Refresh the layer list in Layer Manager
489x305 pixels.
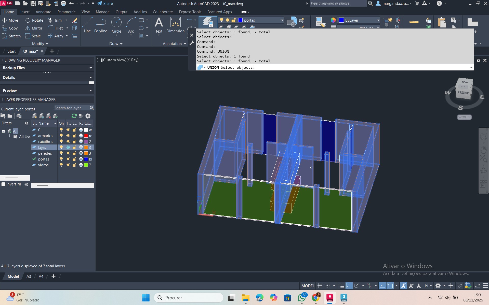(x=74, y=116)
